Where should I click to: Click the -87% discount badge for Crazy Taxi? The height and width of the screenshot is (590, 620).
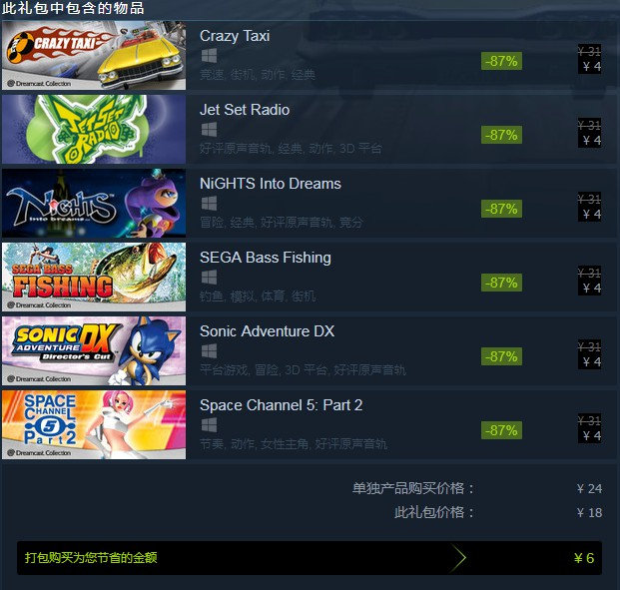[501, 61]
